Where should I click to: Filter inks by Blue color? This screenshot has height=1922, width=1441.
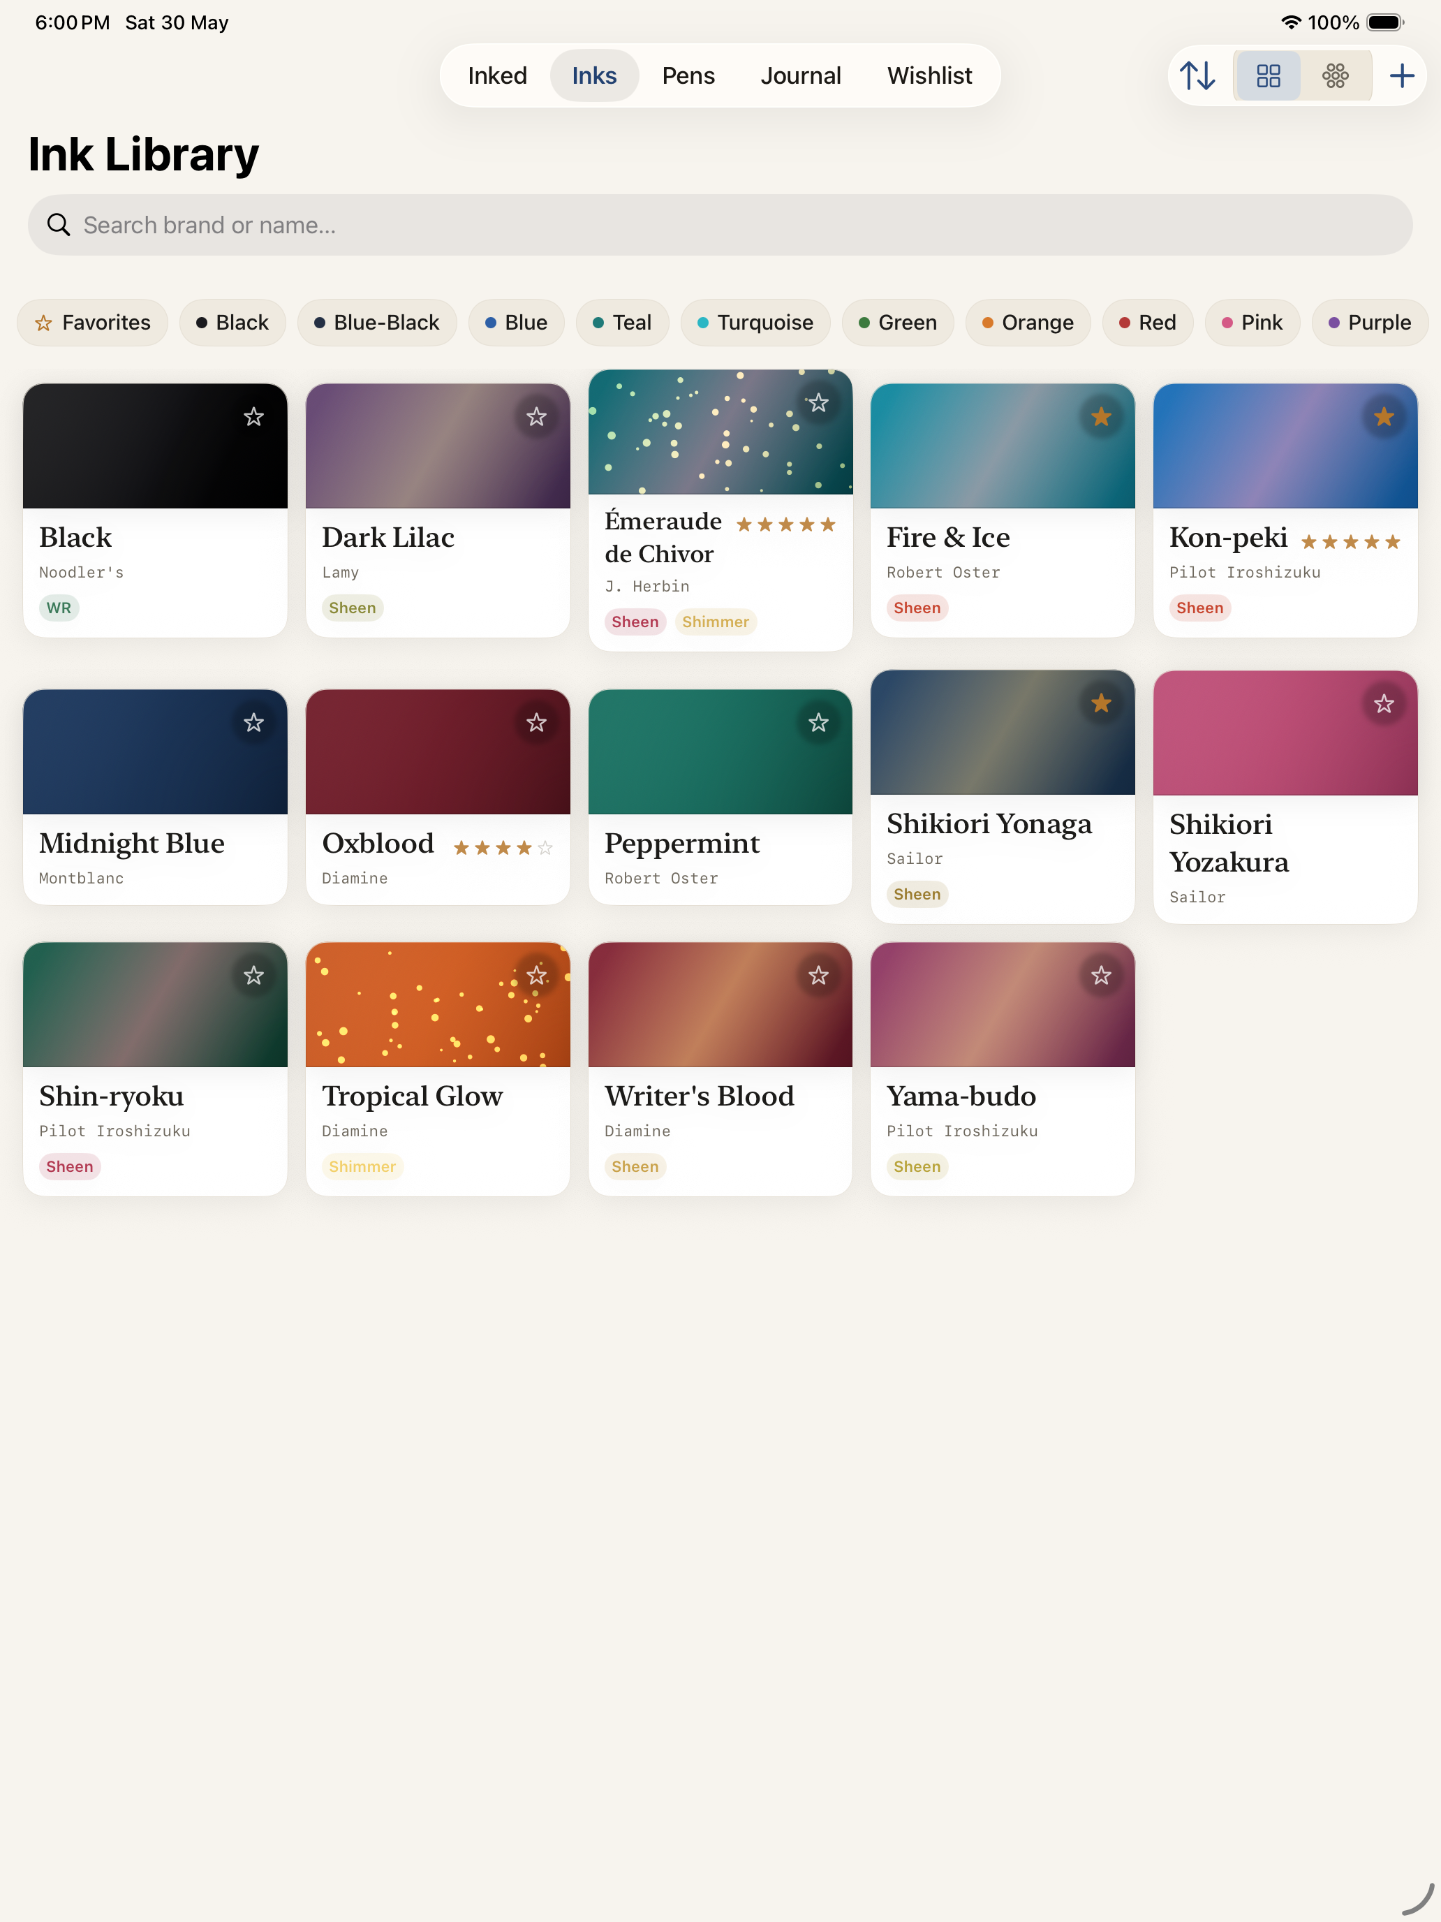point(516,323)
